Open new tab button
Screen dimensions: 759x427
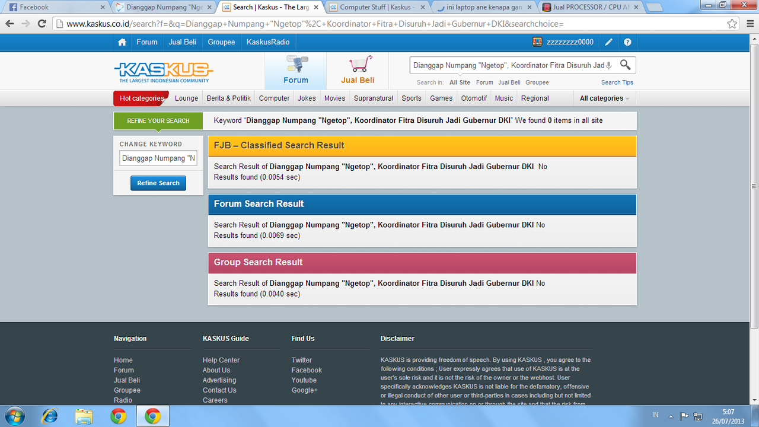tap(655, 8)
